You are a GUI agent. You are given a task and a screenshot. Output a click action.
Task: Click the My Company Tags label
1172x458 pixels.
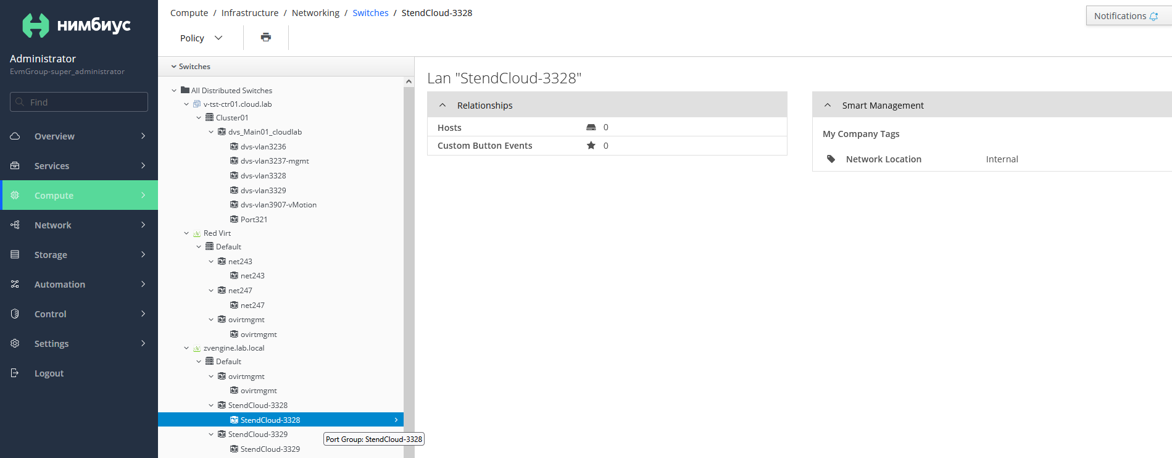(x=861, y=134)
